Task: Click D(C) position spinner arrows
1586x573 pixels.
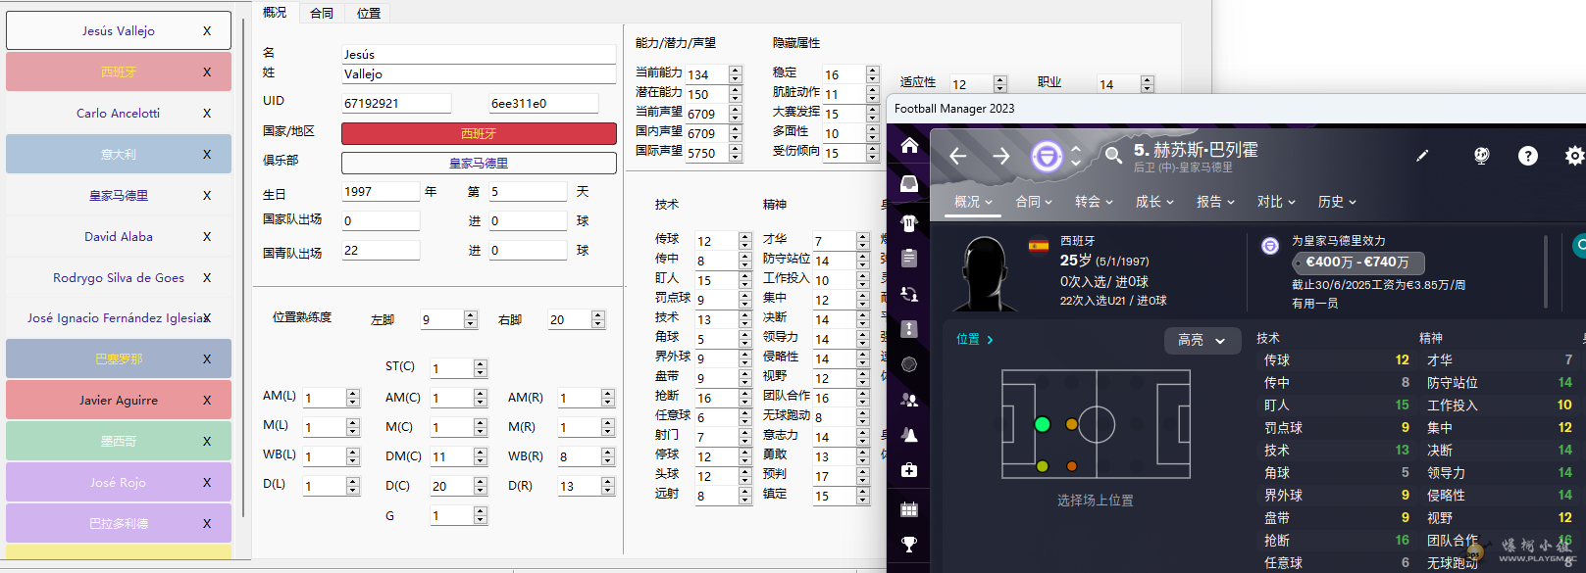Action: click(x=481, y=486)
